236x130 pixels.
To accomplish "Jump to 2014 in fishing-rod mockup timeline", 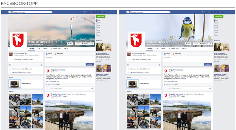I will tap(99, 25).
